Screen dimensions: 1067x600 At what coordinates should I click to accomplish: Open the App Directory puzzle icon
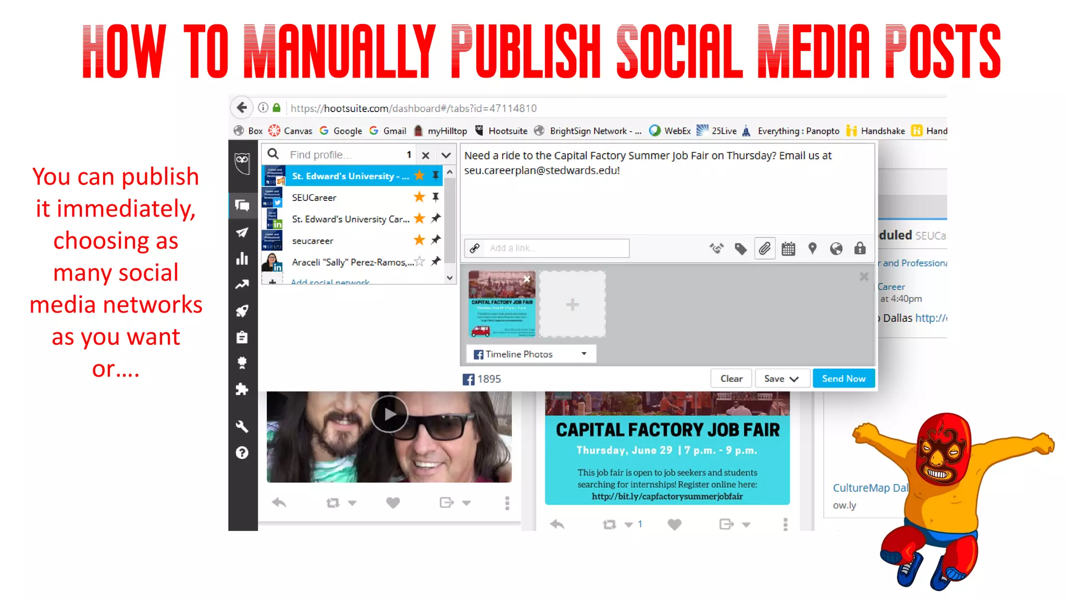(x=242, y=389)
